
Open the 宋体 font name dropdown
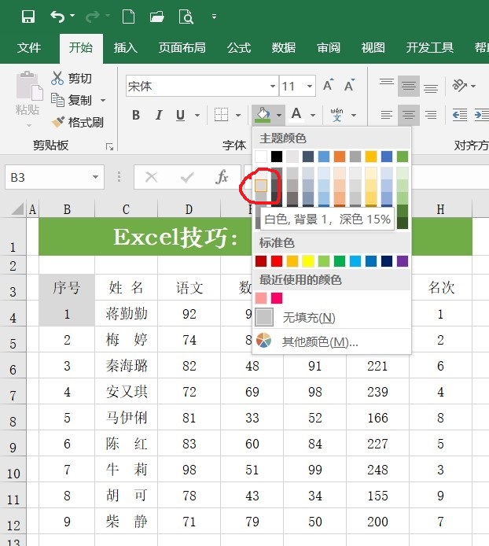pyautogui.click(x=273, y=86)
